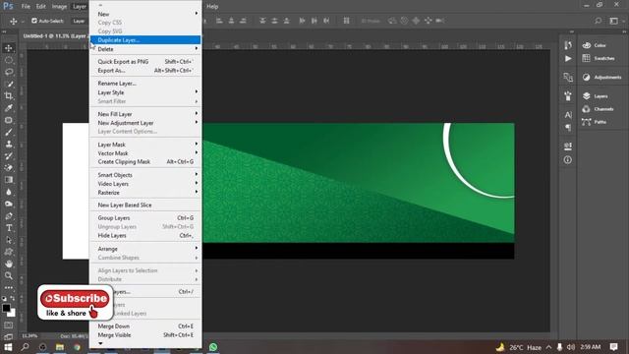Choose New Layer Based Slice
Viewport: 629px width, 354px height.
point(145,206)
